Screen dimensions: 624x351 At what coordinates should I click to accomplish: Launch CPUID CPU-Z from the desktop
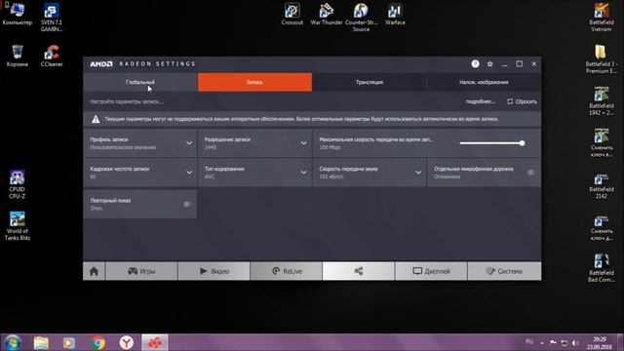[x=18, y=184]
